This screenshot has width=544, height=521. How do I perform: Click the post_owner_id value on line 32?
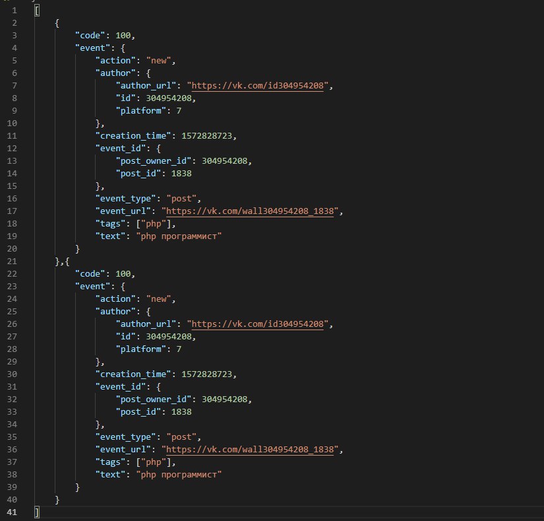click(224, 399)
